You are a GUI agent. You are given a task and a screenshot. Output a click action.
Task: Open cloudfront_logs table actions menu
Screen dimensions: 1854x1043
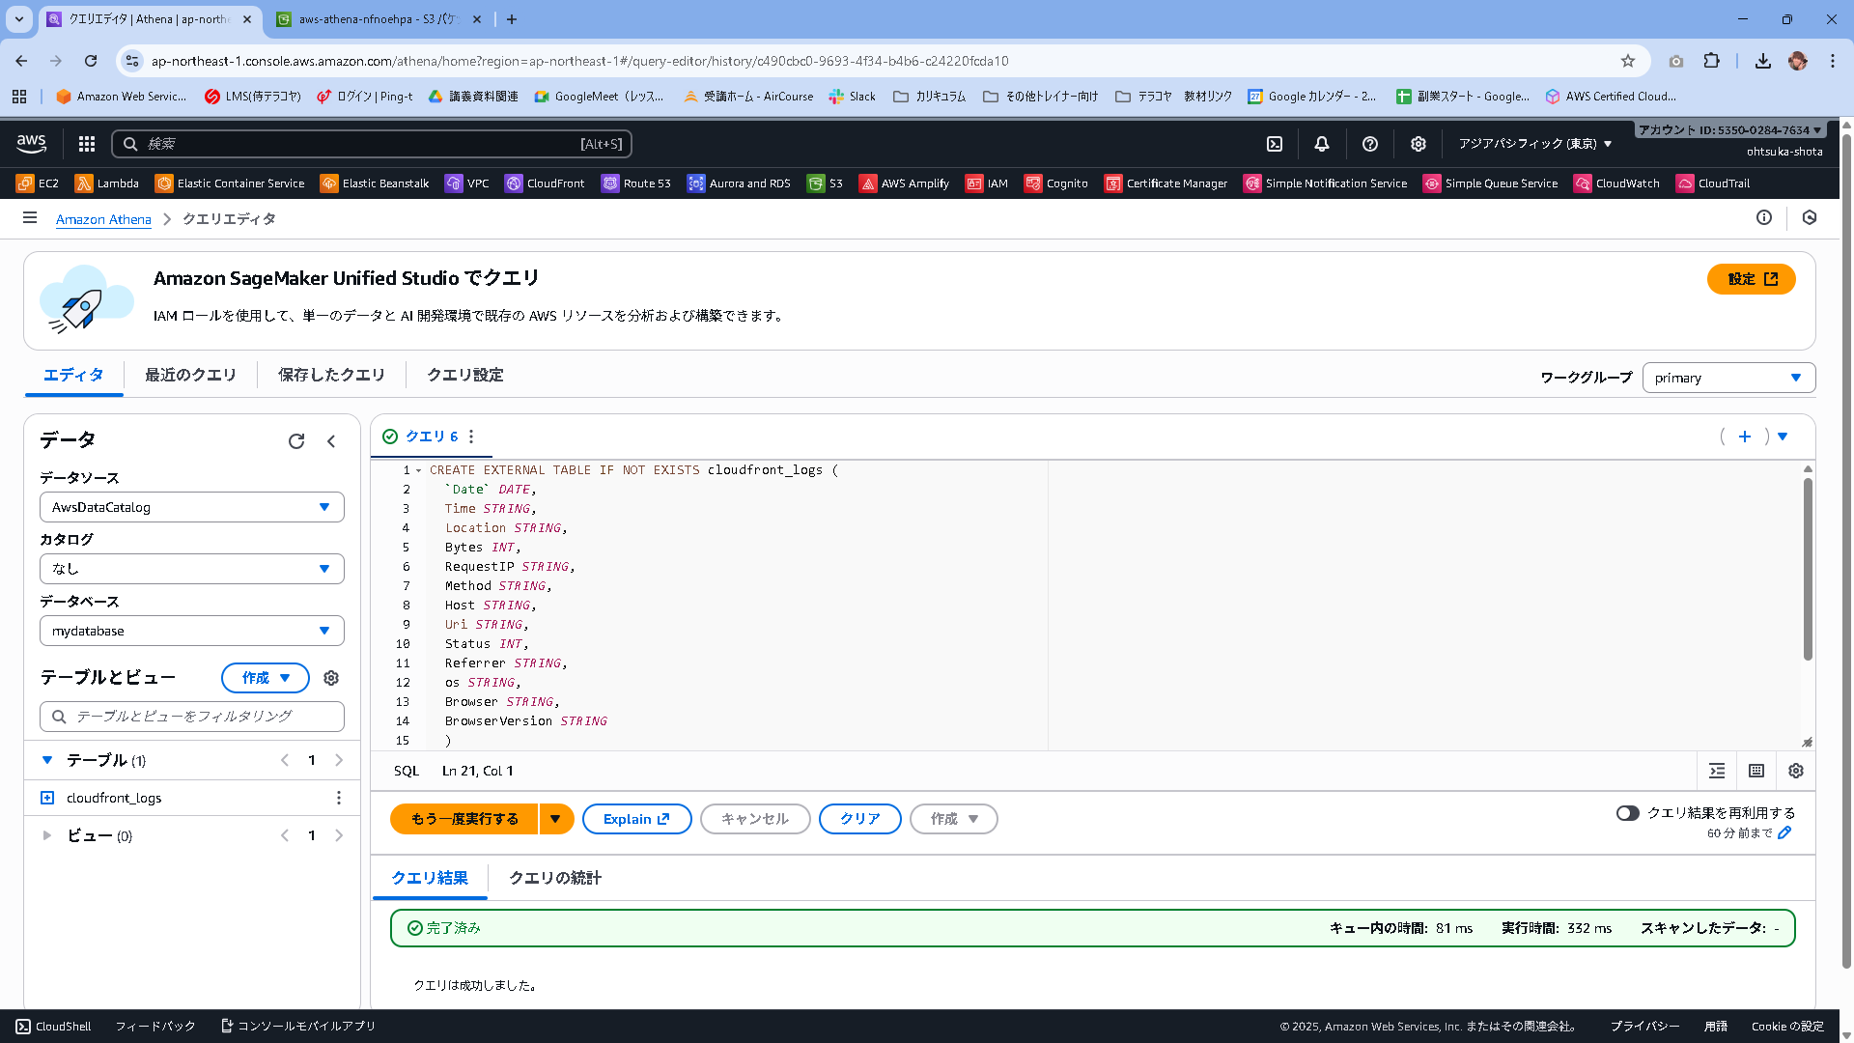click(339, 798)
